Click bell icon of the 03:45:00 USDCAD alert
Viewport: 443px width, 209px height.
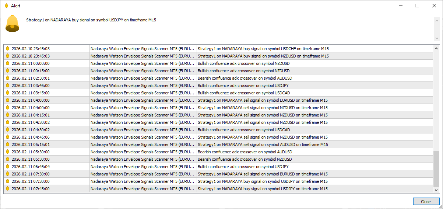(x=7, y=93)
